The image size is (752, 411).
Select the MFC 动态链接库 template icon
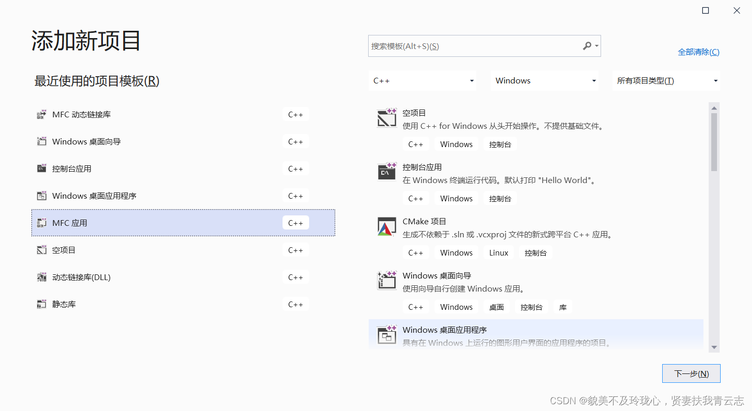[x=41, y=114]
